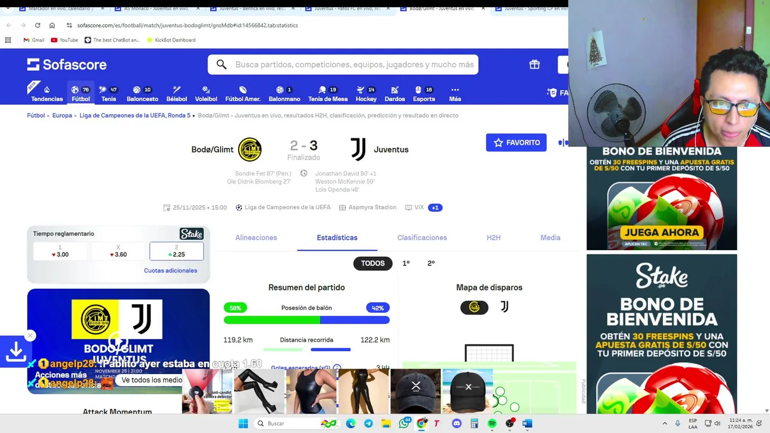Open the Juventus team crest
The width and height of the screenshot is (770, 433).
coord(358,150)
